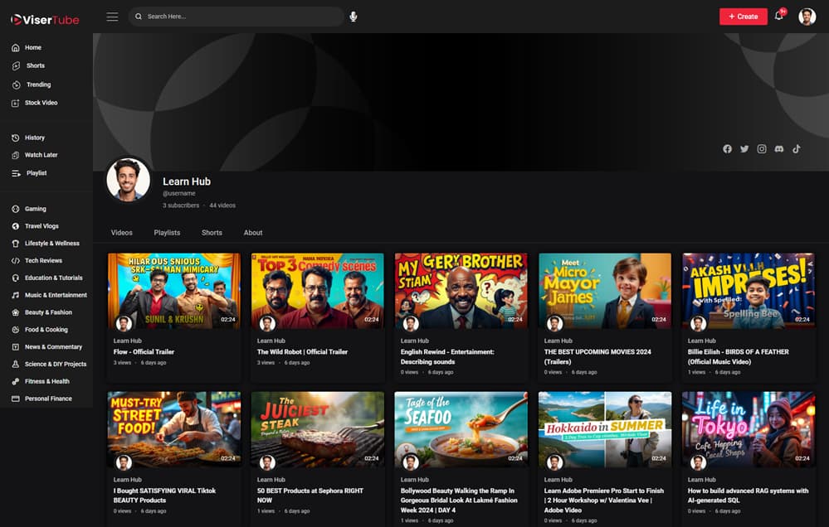This screenshot has width=829, height=527.
Task: Click the Learn Hub channel name heading
Action: pyautogui.click(x=187, y=181)
